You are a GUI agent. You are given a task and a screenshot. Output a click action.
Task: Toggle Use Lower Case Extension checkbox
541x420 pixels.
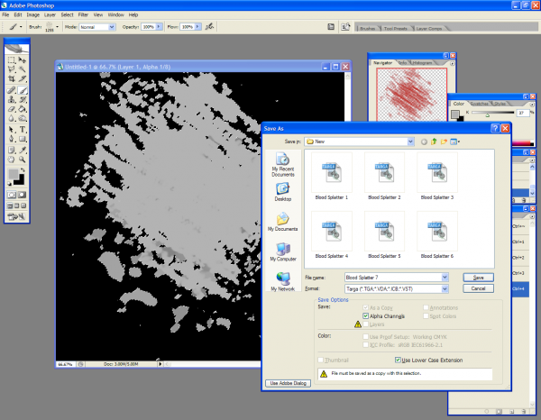[398, 359]
